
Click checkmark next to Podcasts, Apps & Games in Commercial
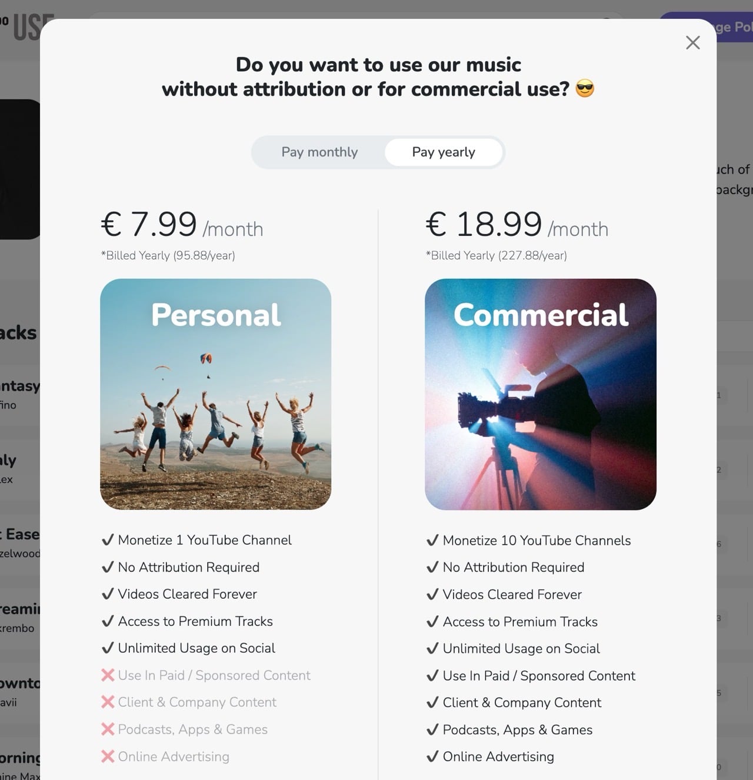click(432, 730)
